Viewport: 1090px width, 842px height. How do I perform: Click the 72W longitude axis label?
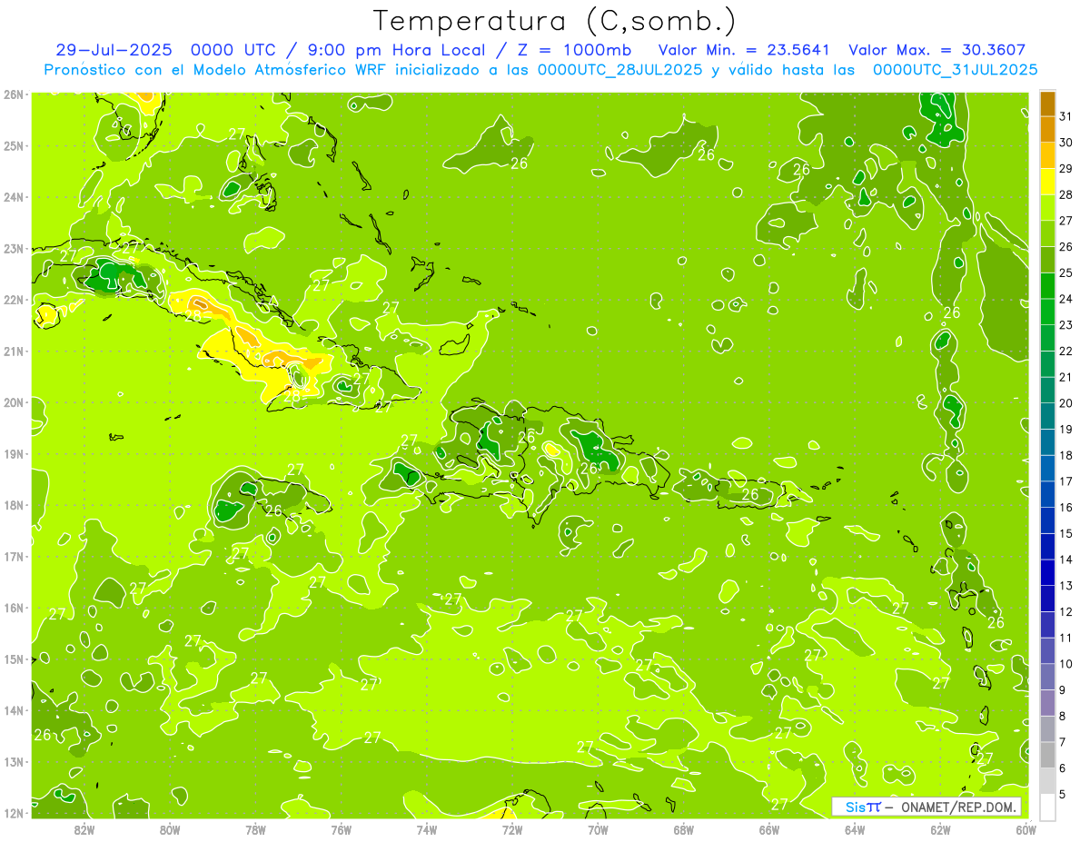(x=512, y=829)
